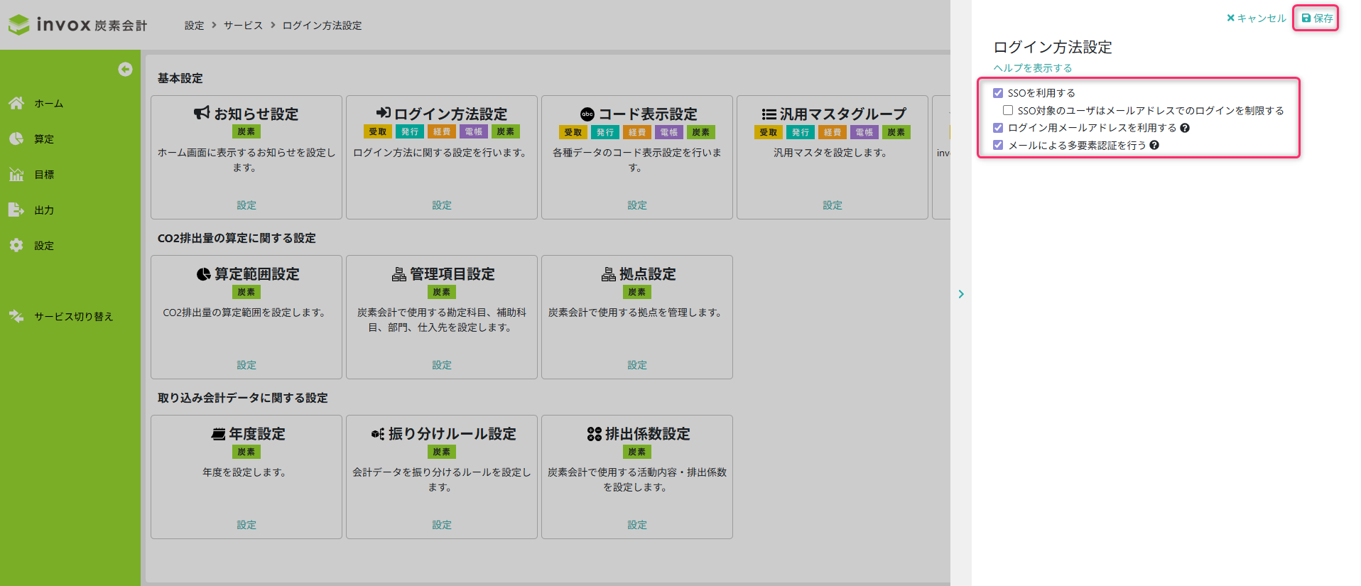
Task: Select 設定 in the breadcrumb navigation
Action: pos(194,26)
